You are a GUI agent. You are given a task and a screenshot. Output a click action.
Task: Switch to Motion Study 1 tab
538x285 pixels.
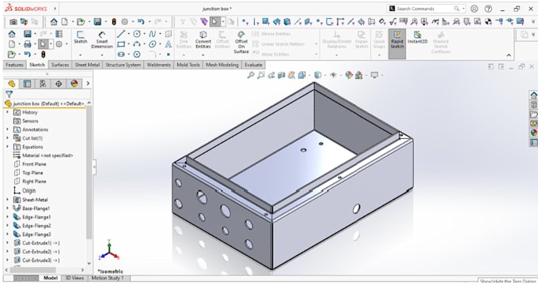point(108,278)
